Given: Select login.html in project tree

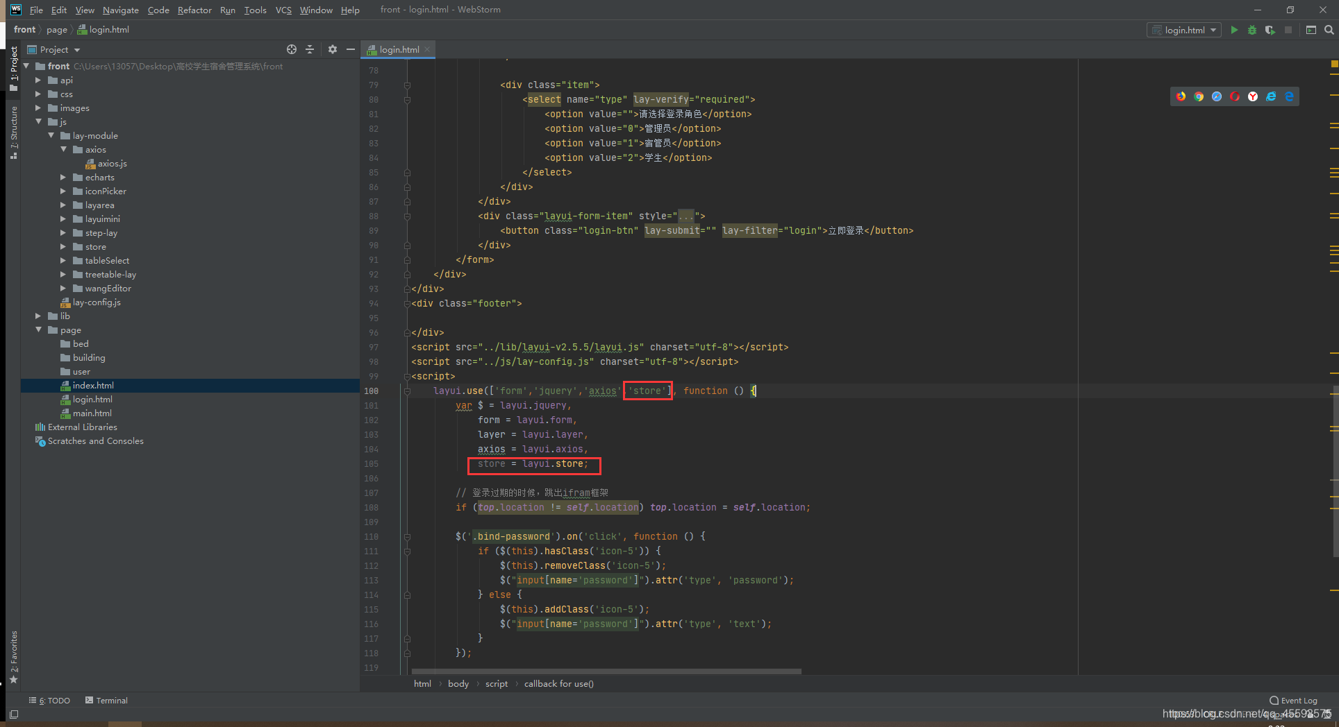Looking at the screenshot, I should click(x=92, y=399).
